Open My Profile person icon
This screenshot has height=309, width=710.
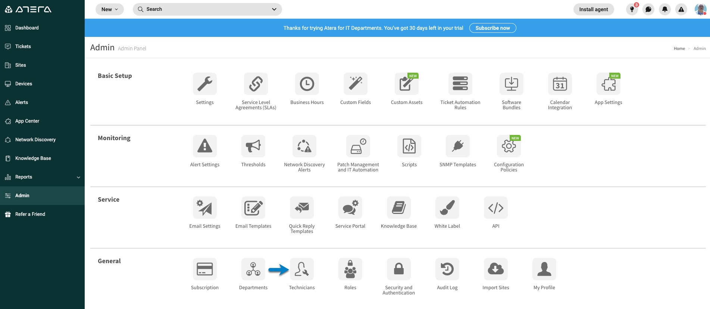544,269
